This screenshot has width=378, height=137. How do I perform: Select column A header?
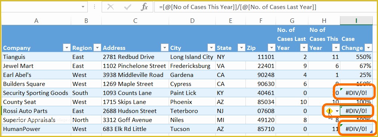point(36,21)
